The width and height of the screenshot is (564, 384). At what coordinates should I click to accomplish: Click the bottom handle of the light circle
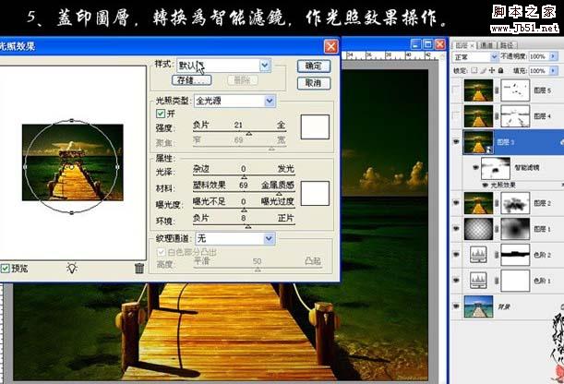pos(72,213)
